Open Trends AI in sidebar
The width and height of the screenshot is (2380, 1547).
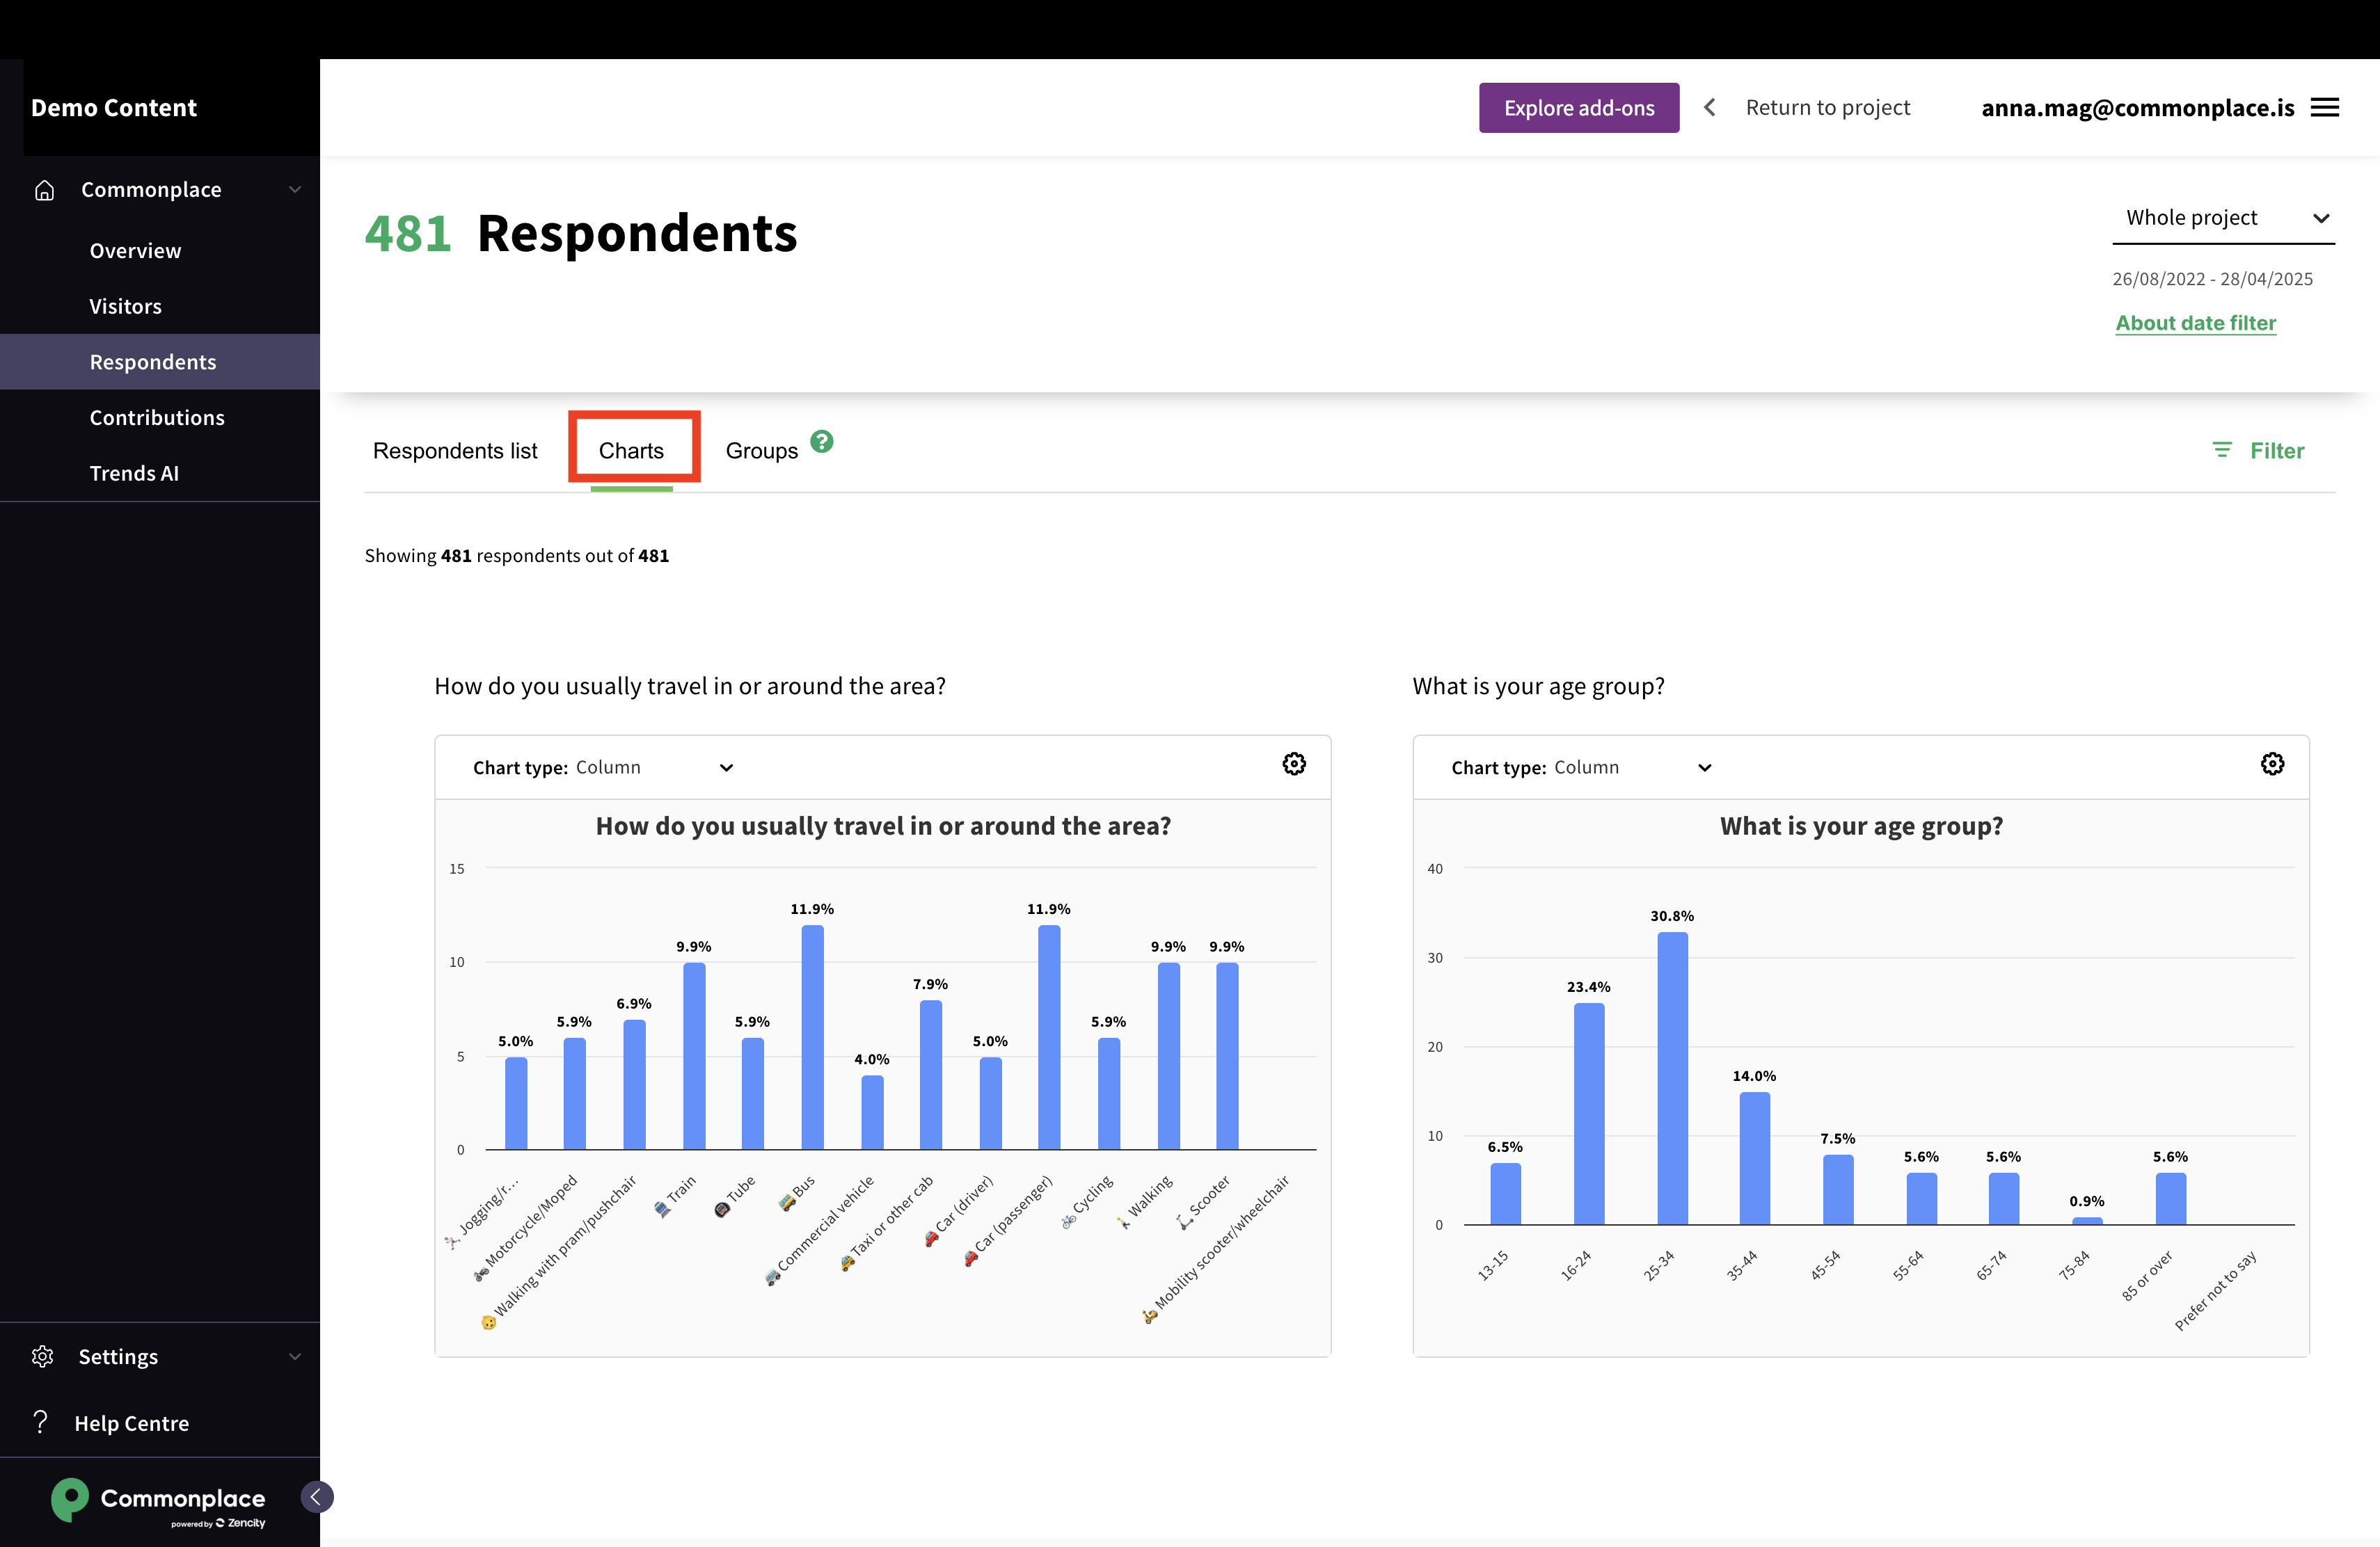pyautogui.click(x=134, y=473)
